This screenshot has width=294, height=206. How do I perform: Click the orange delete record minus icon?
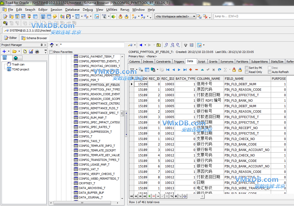(x=197, y=70)
